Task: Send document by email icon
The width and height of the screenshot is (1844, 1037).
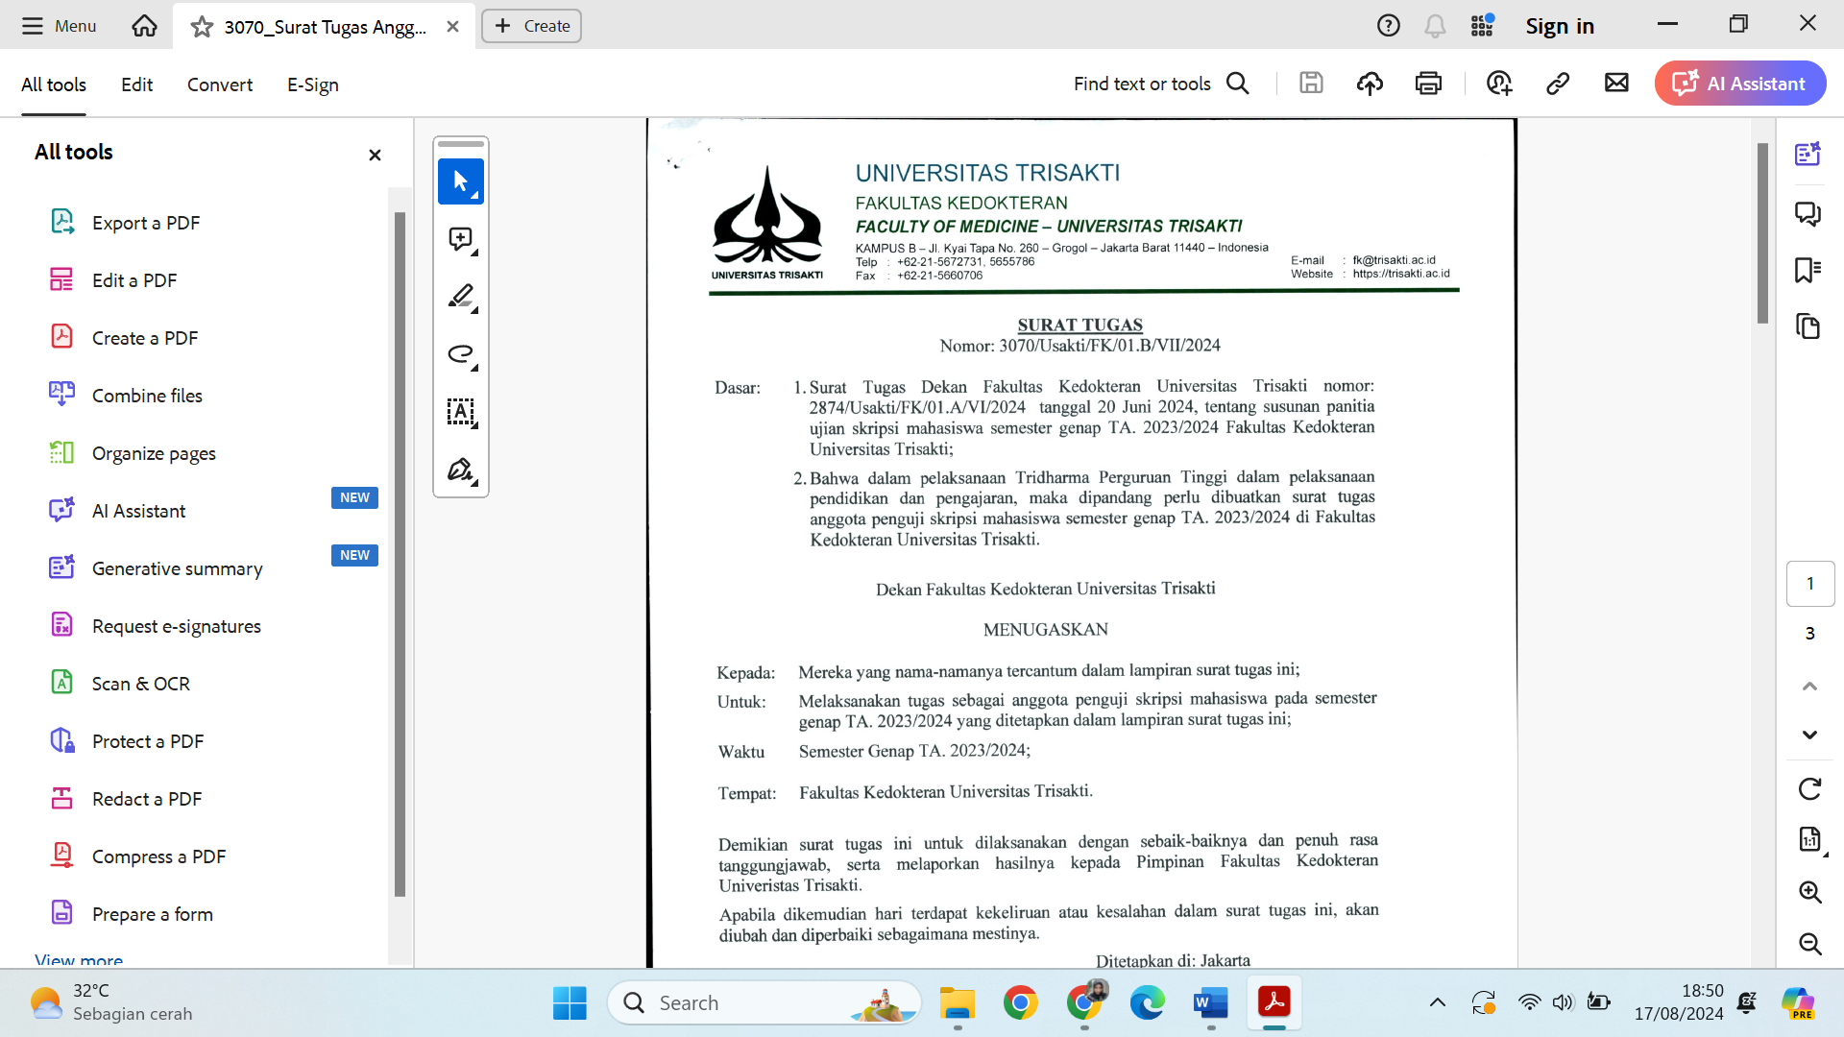Action: [x=1616, y=84]
